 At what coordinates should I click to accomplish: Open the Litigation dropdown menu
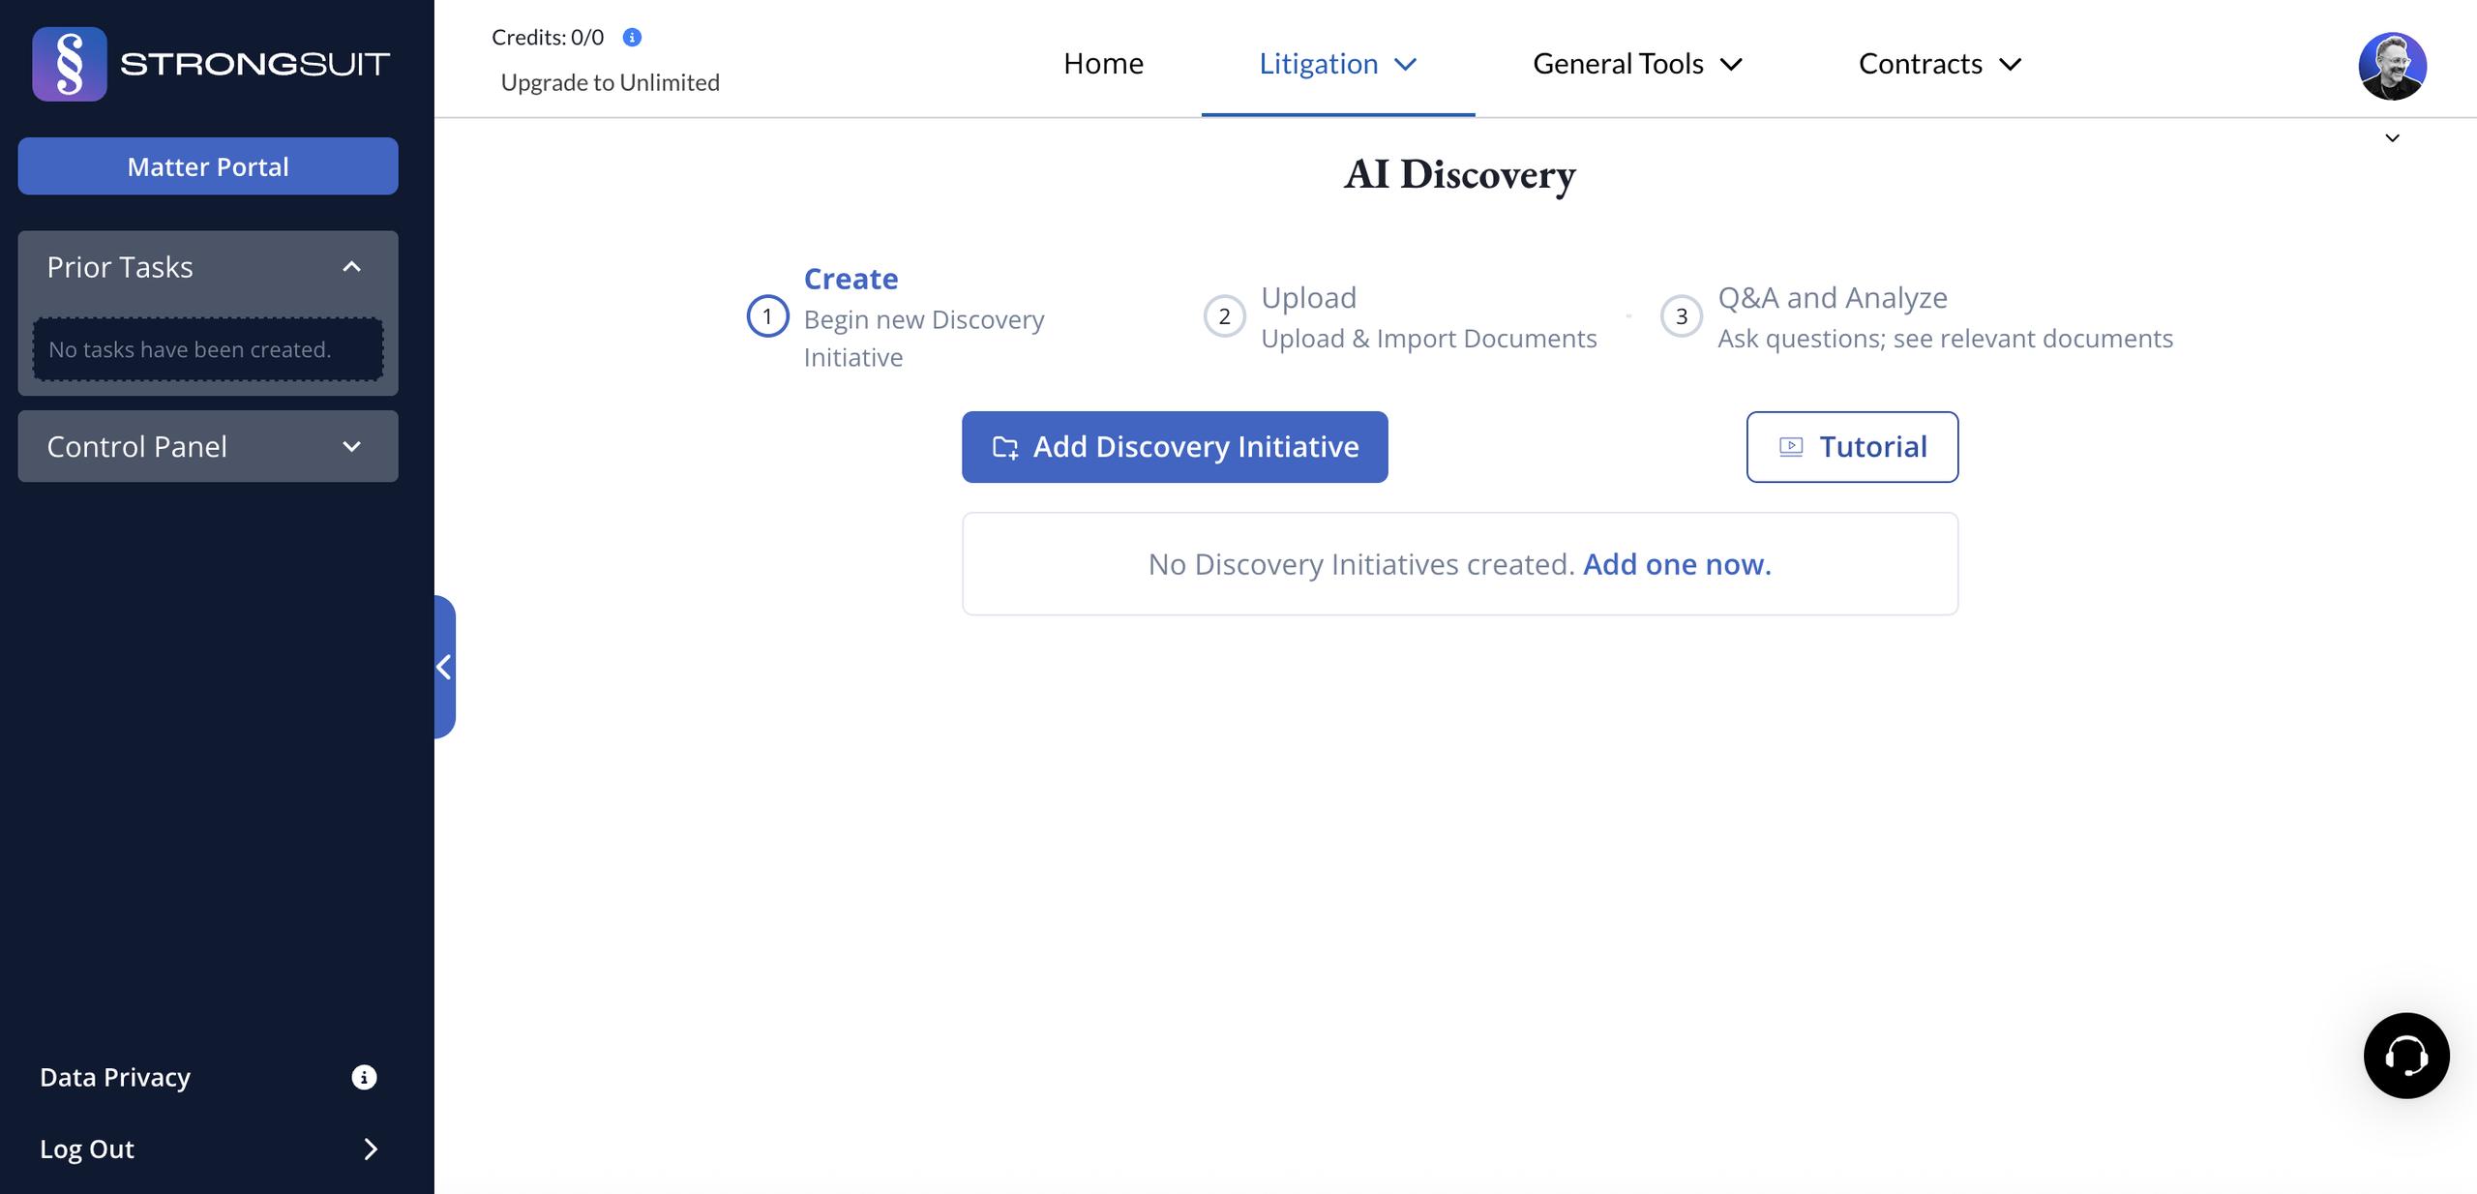point(1337,64)
